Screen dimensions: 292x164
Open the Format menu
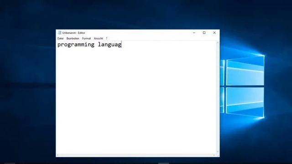(86, 38)
